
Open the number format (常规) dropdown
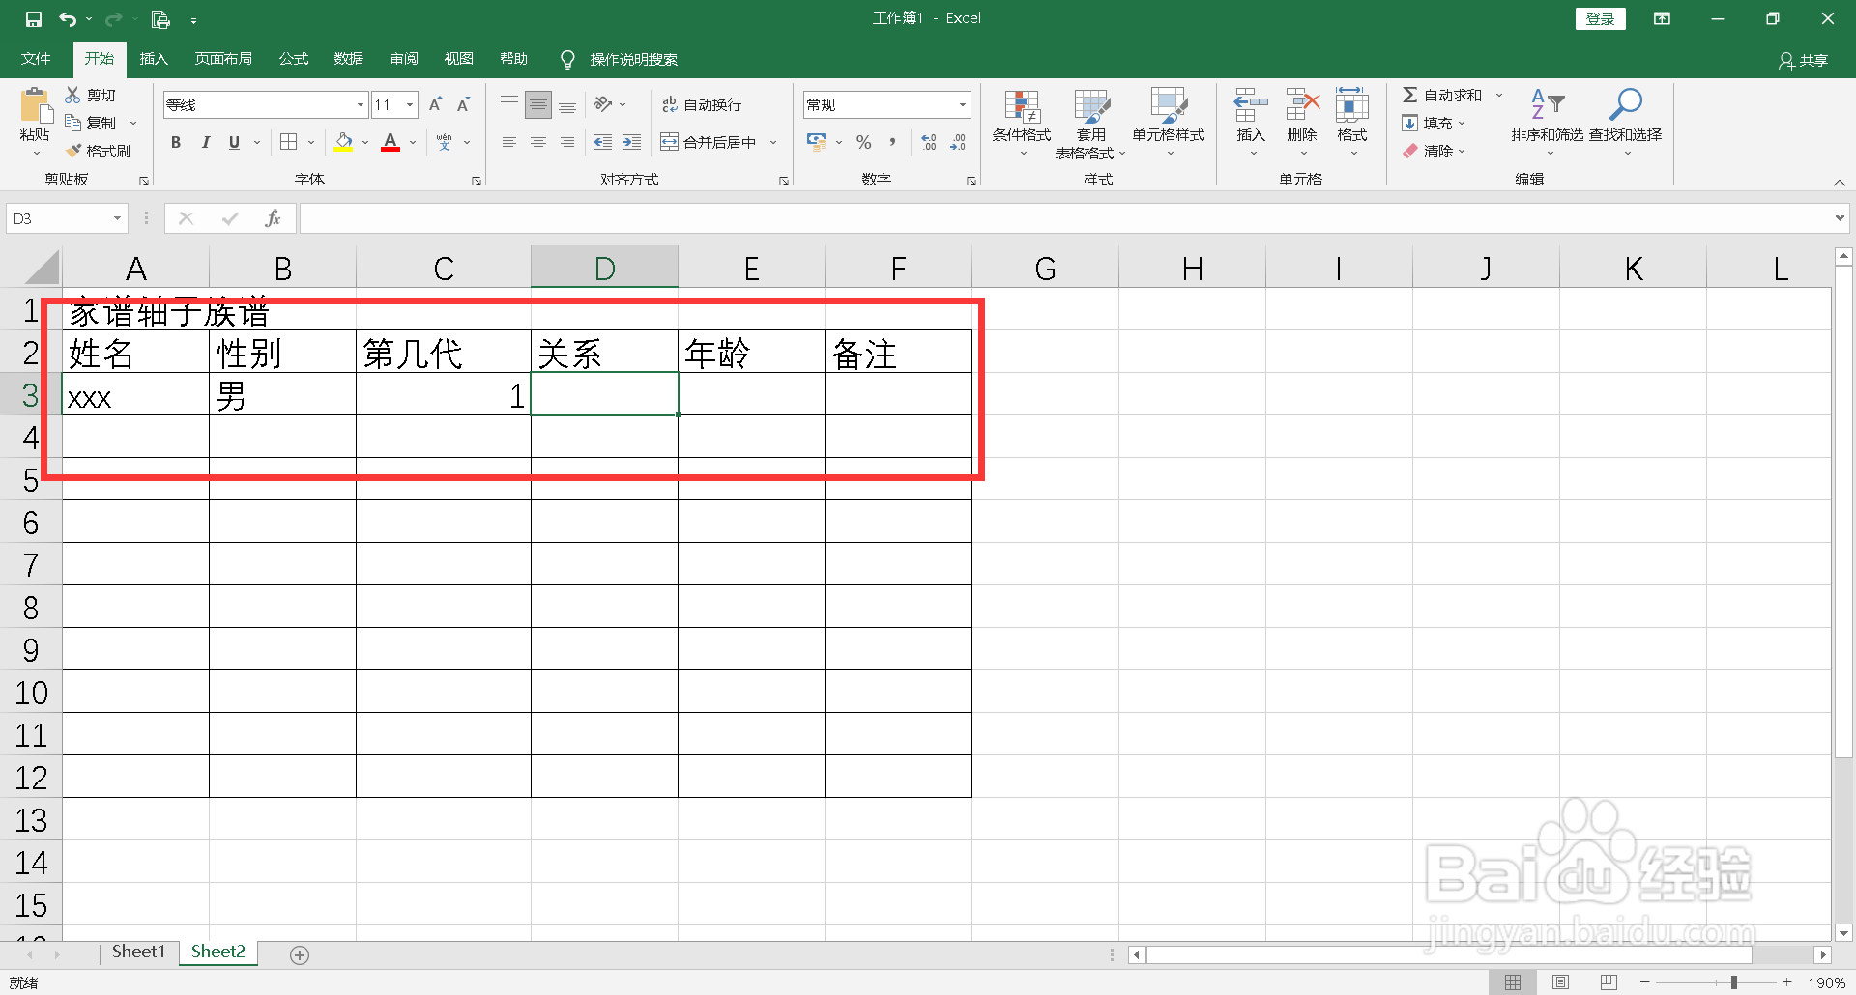click(961, 103)
